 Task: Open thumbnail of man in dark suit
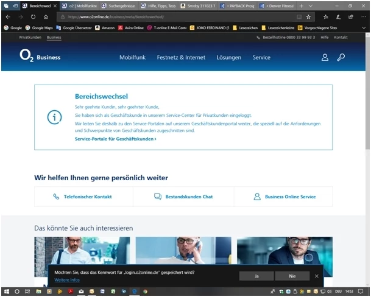click(284, 251)
